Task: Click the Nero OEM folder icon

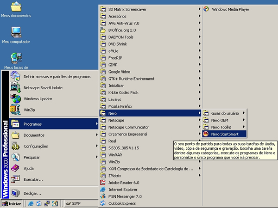Action: click(206, 120)
